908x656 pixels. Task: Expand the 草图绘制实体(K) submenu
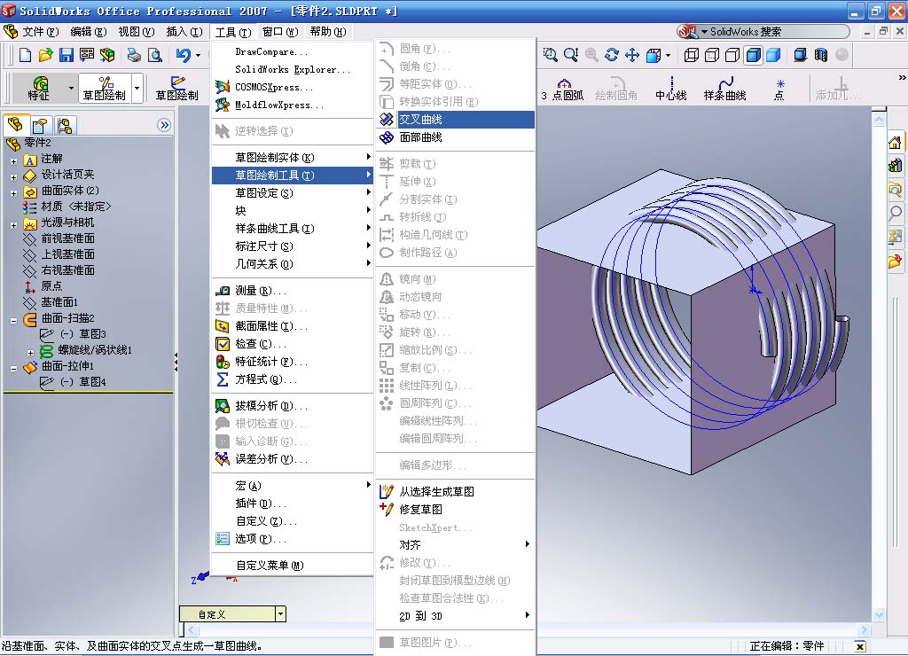[293, 158]
